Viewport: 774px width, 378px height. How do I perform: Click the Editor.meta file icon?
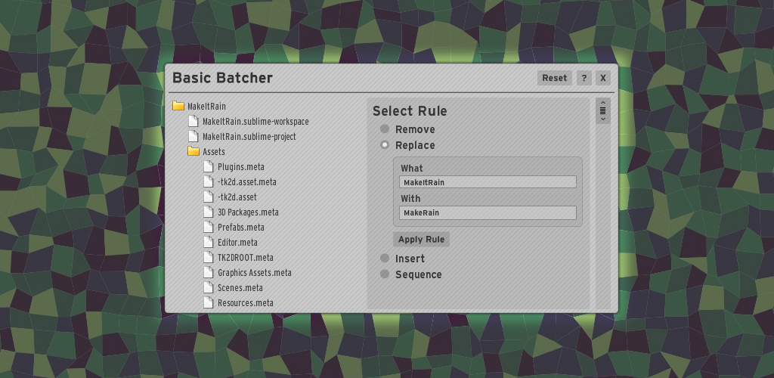click(209, 242)
